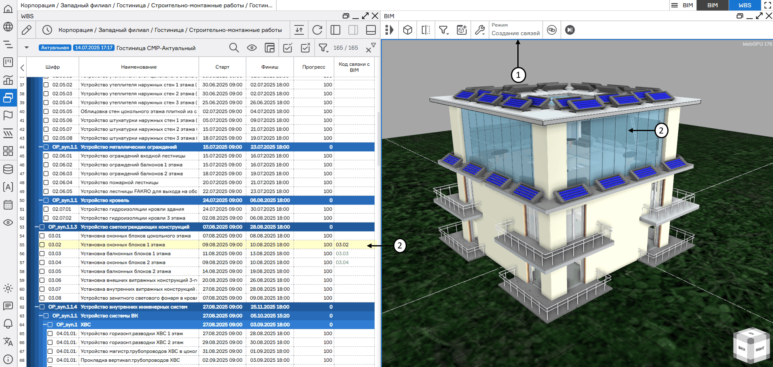This screenshot has width=773, height=367.
Task: Open the dropdown arrow beside 'Актуальная' badge
Action: pos(27,48)
